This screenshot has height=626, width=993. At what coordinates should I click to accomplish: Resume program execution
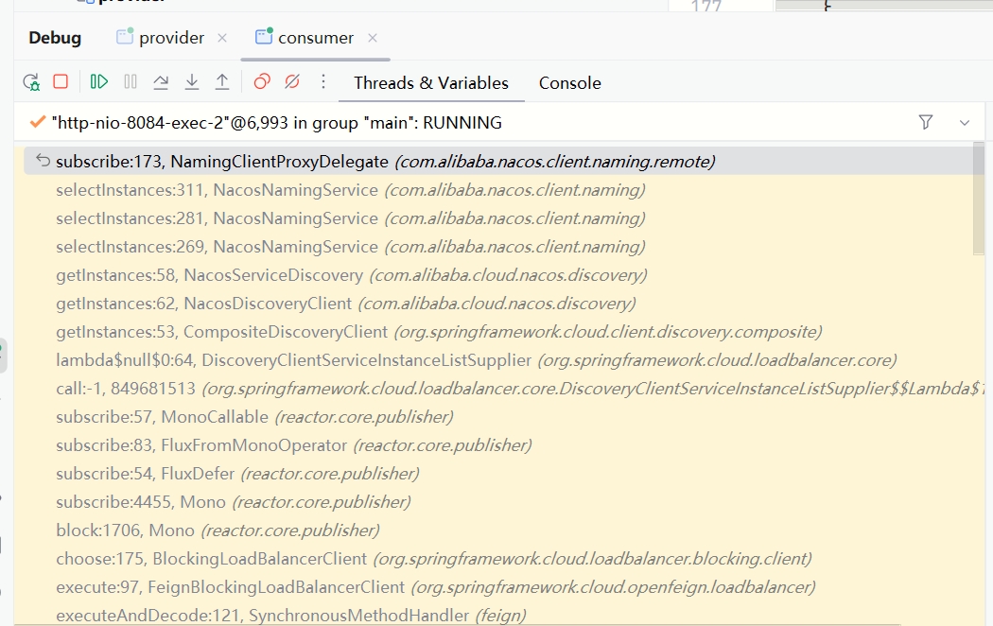pos(99,82)
